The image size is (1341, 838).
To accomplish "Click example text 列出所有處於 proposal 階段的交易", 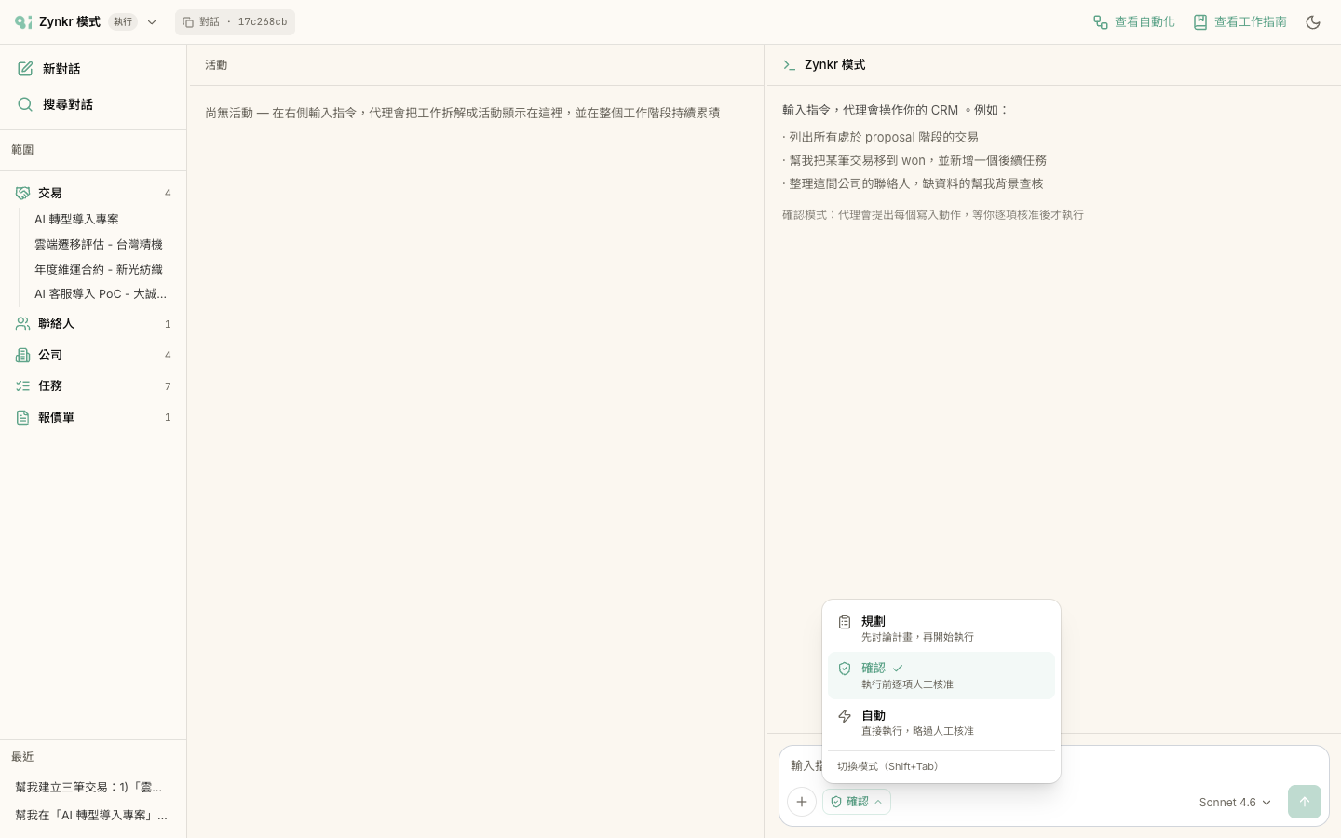I will pyautogui.click(x=884, y=137).
